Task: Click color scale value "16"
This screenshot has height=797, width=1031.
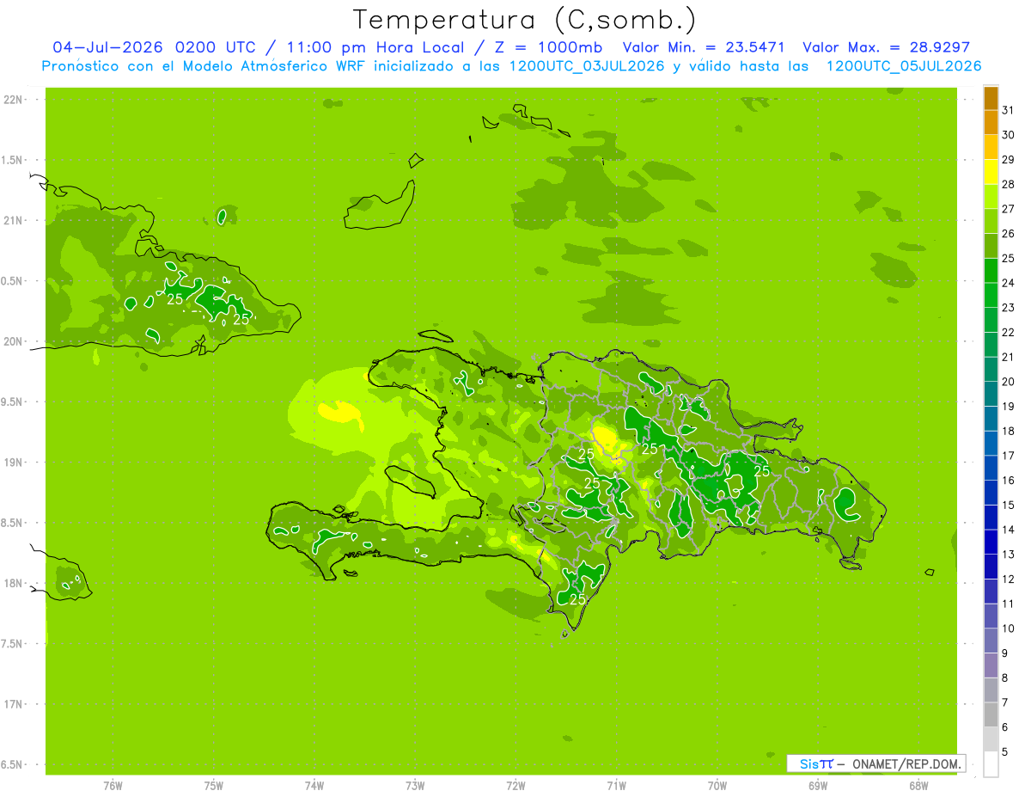Action: 1009,481
